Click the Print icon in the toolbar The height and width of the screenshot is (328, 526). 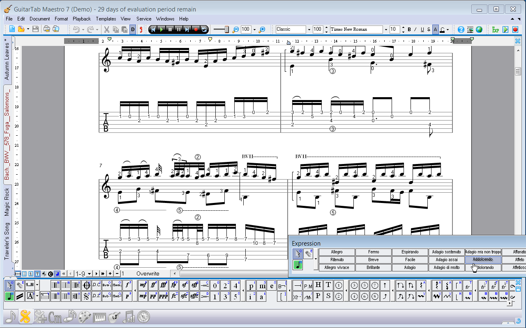coord(47,29)
